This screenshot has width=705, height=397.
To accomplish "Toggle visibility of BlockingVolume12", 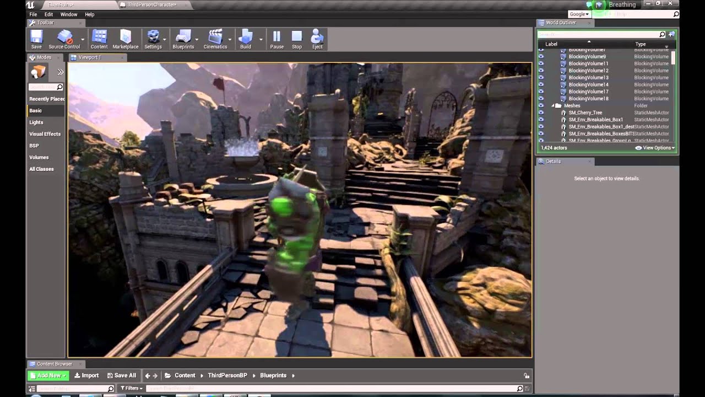I will click(x=541, y=71).
